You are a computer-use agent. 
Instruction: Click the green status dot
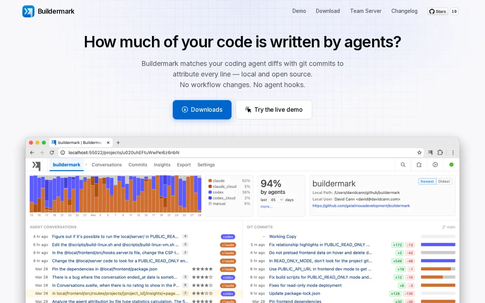coord(451,165)
